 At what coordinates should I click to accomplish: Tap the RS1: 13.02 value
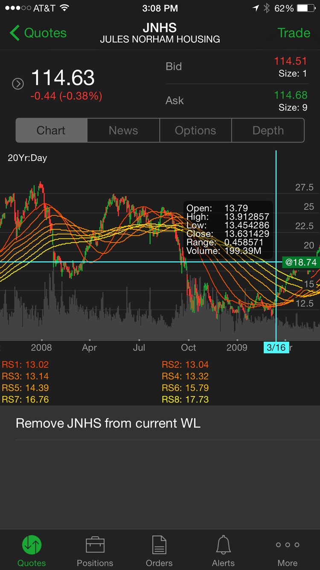click(x=25, y=364)
